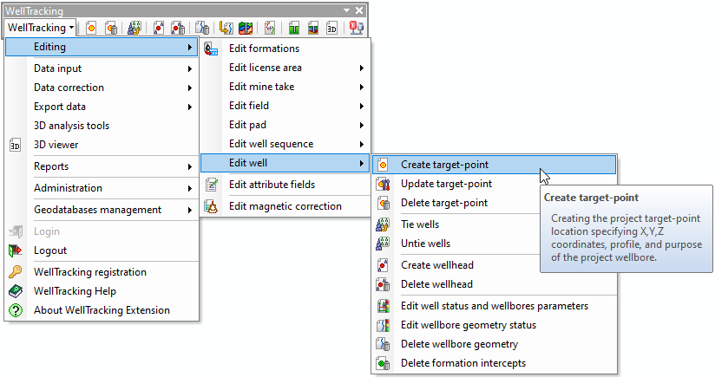The image size is (715, 377).
Task: Click Create target-point icon in the toolbar
Action: pos(91,29)
